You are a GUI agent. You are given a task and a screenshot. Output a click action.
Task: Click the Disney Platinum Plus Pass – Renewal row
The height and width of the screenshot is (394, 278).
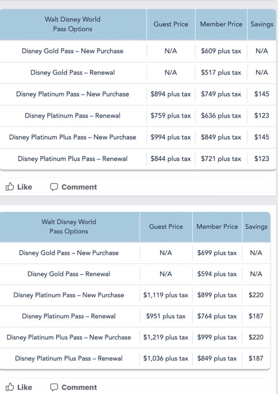click(x=72, y=159)
